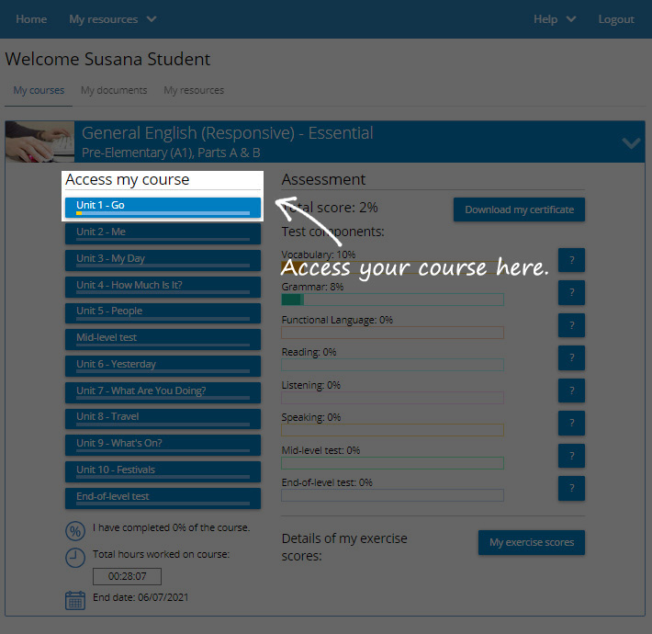The image size is (652, 634).
Task: Click Download my certificate button
Action: (x=519, y=209)
